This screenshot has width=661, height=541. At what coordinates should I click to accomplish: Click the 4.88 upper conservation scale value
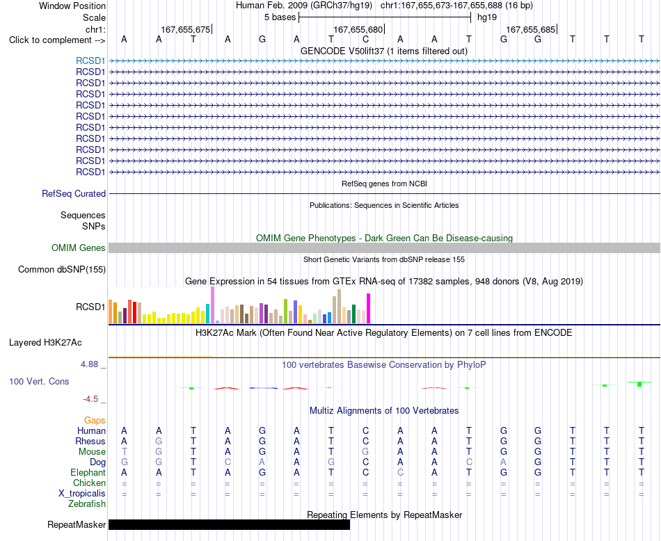click(89, 364)
